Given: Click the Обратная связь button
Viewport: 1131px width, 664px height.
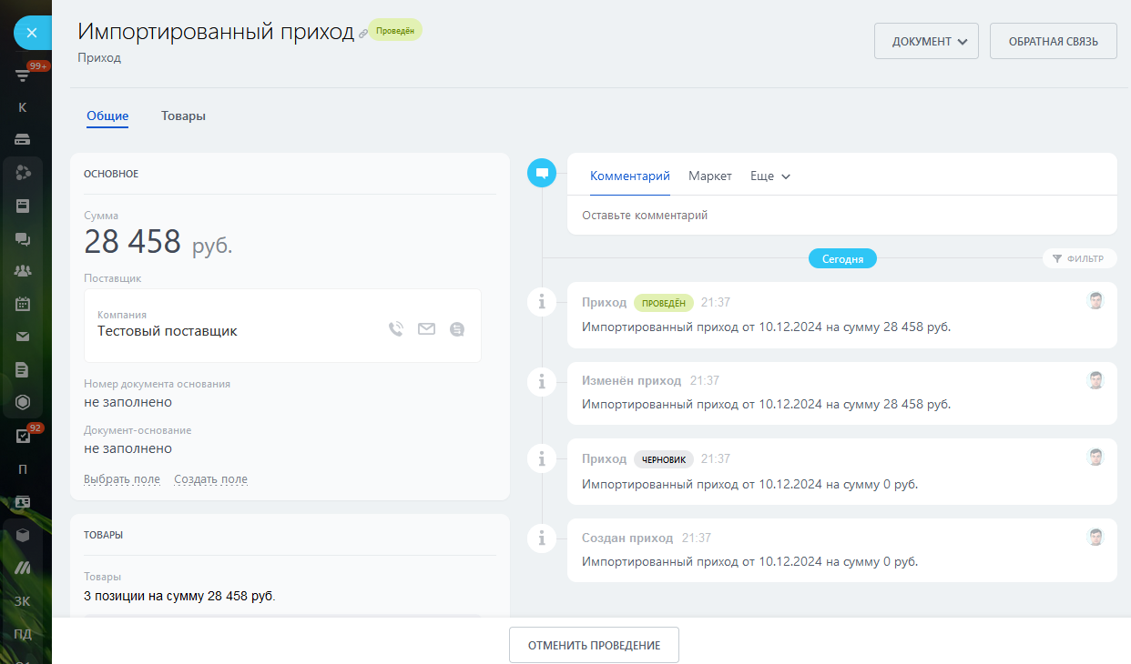Looking at the screenshot, I should (x=1054, y=41).
